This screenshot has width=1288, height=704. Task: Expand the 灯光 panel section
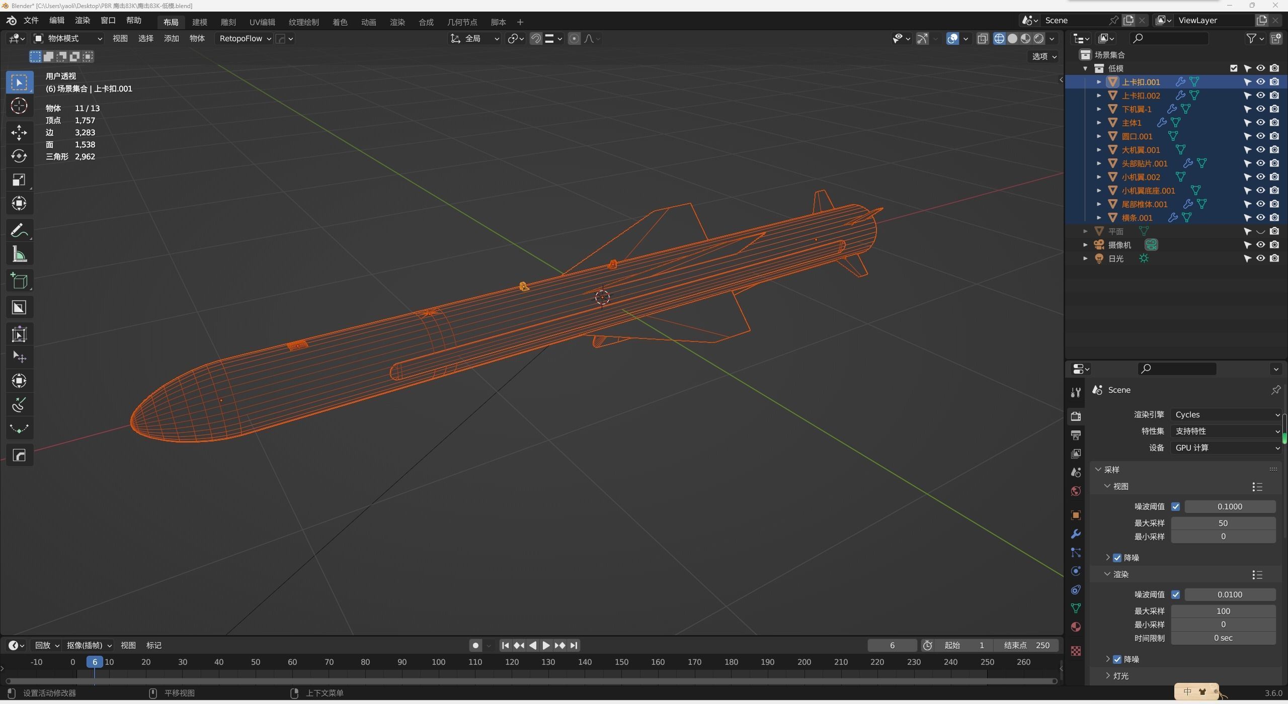tap(1120, 676)
